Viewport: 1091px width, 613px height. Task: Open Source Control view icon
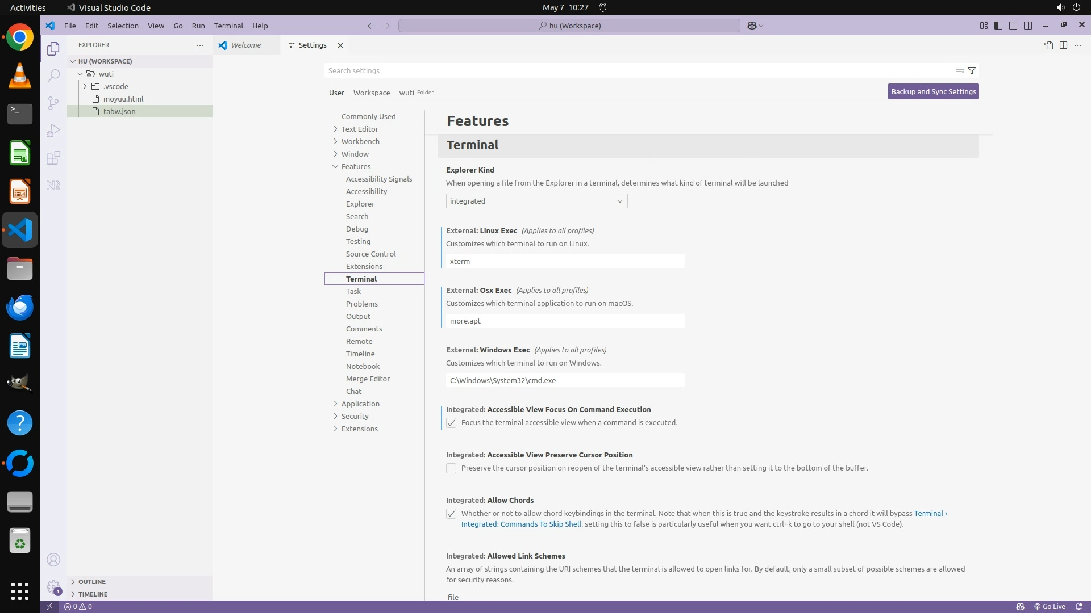53,103
